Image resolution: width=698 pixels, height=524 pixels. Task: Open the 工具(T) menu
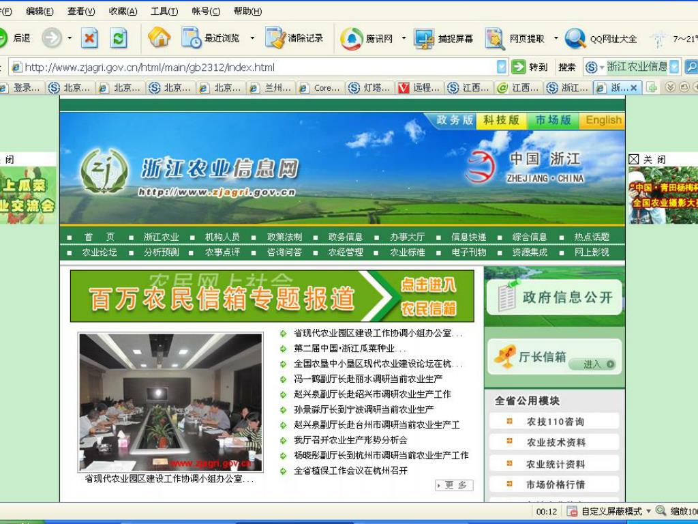(x=164, y=12)
